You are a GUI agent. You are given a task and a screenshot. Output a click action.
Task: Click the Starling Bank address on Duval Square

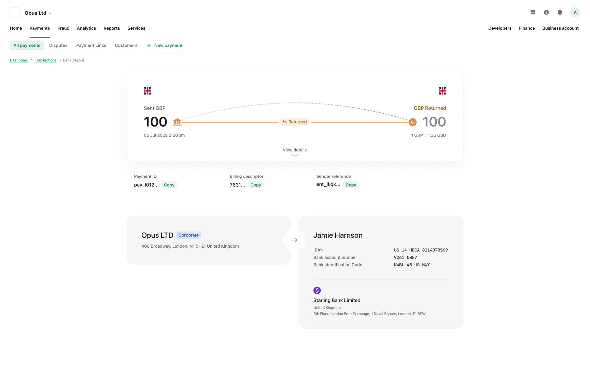[369, 314]
